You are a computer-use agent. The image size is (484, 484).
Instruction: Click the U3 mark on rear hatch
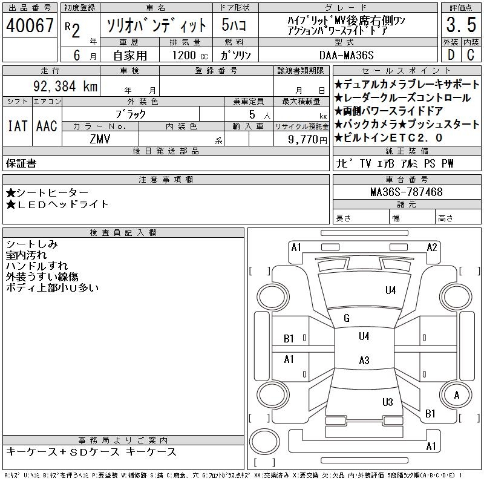coord(388,402)
